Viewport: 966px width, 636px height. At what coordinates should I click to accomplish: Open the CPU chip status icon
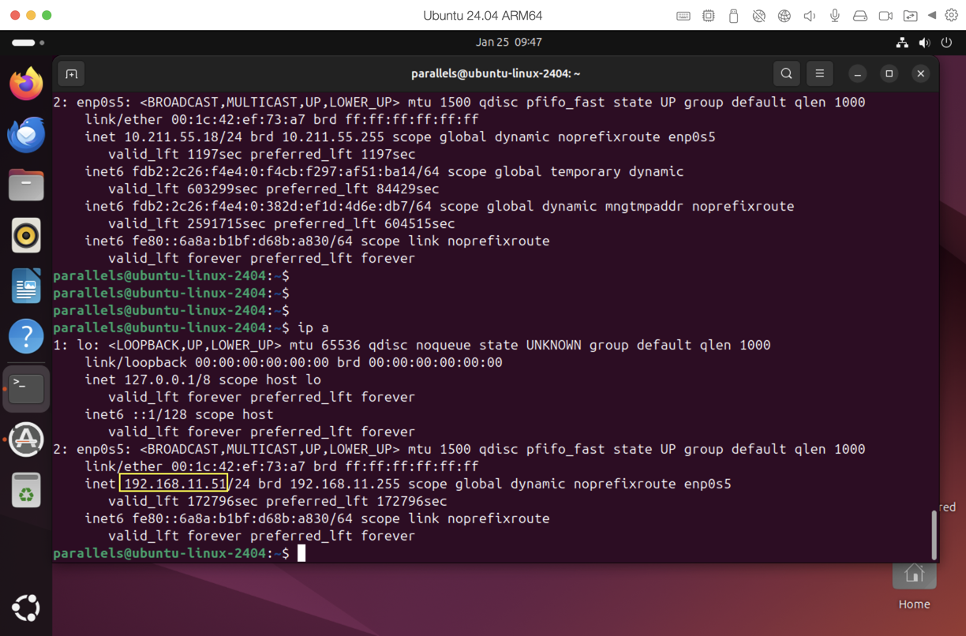709,16
